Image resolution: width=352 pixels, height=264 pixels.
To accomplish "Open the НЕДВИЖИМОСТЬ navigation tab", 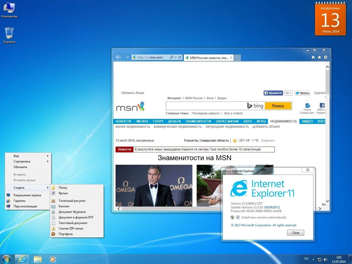I will click(283, 121).
